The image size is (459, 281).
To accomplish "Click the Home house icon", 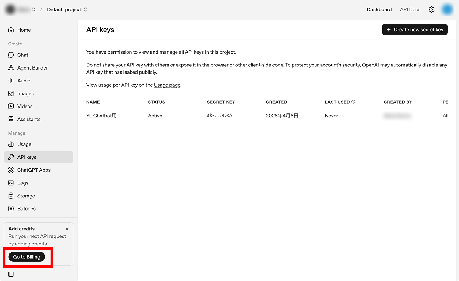I will (11, 30).
